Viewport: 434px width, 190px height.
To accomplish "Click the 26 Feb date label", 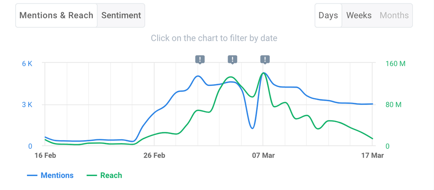I will 154,155.
